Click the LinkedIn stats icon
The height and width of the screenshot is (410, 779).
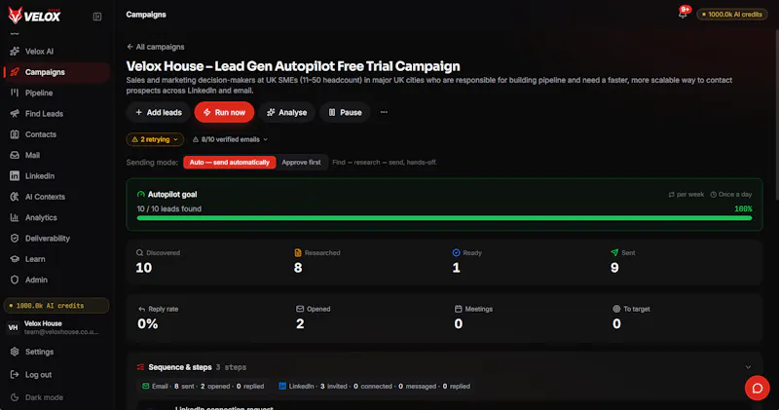pos(282,387)
